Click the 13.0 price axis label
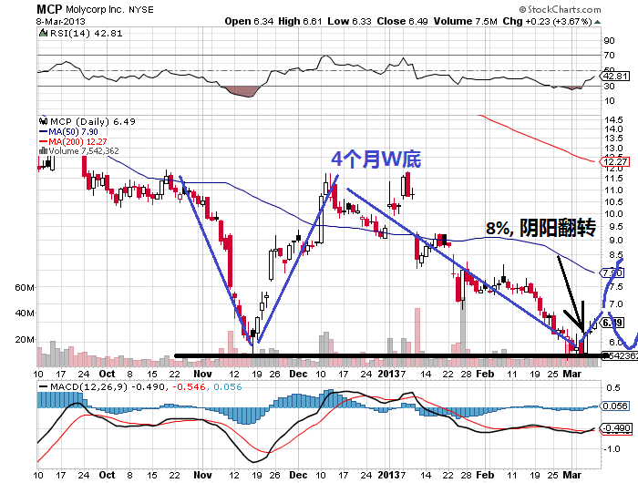The image size is (638, 483). tap(613, 149)
